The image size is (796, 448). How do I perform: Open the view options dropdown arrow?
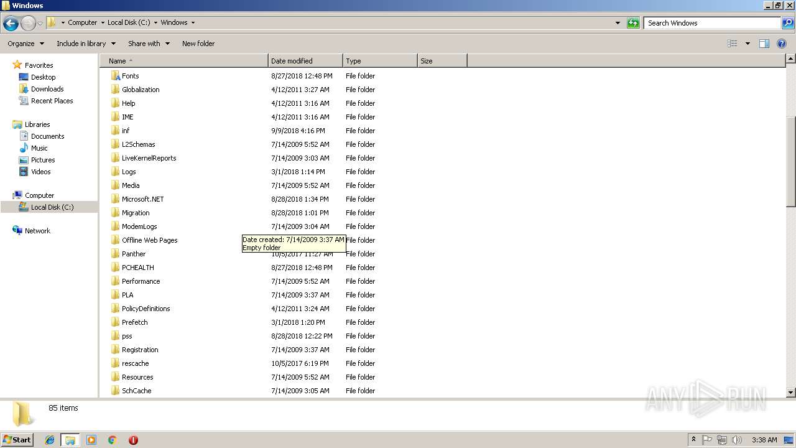(x=747, y=44)
